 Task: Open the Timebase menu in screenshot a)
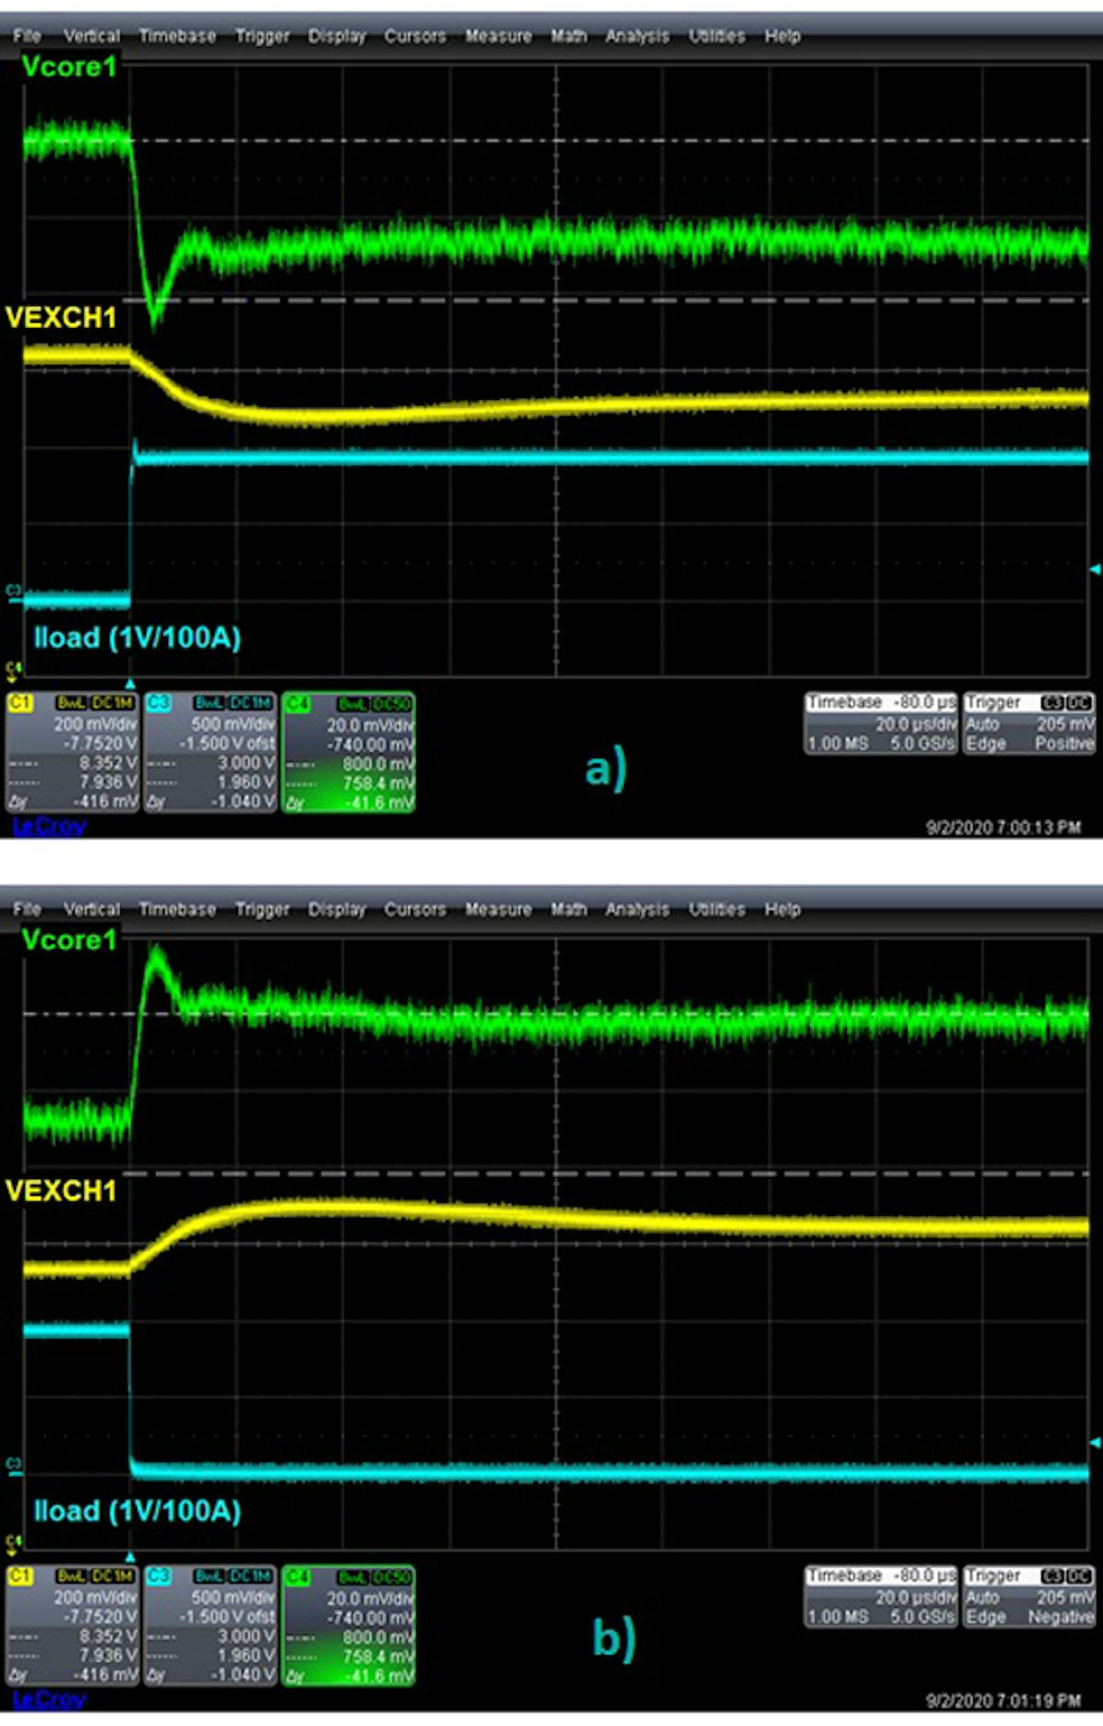click(177, 36)
